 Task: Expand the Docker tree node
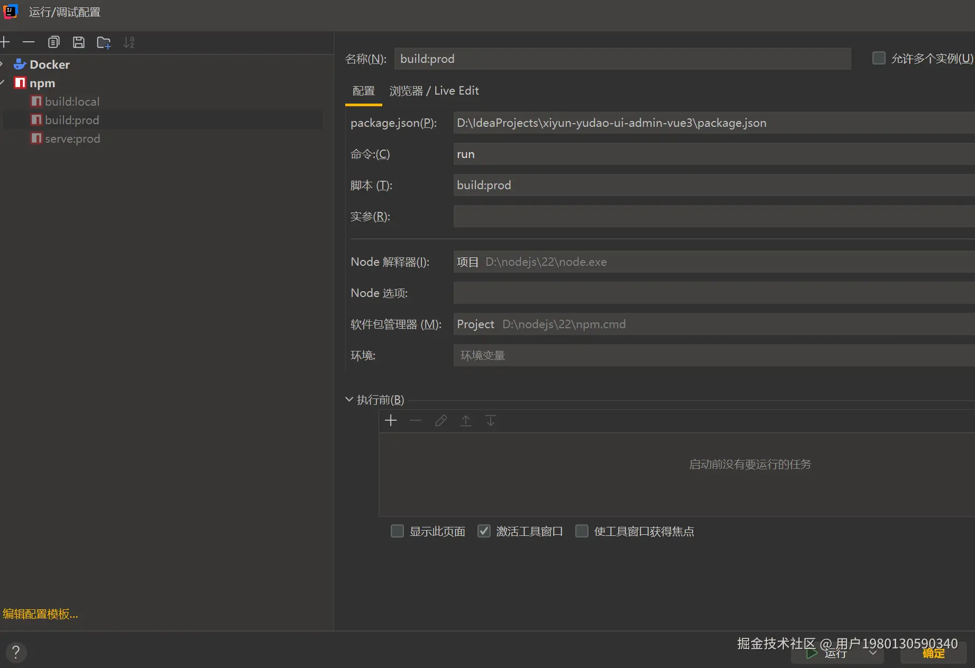pos(2,64)
